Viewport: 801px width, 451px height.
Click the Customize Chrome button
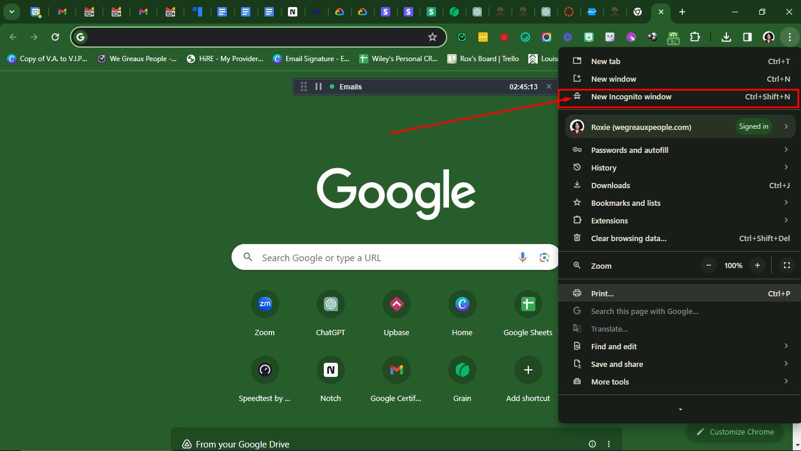(735, 432)
